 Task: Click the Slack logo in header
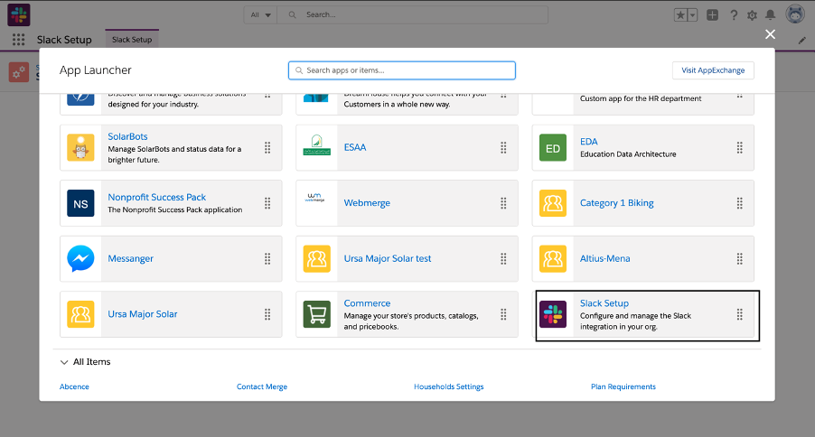click(19, 14)
